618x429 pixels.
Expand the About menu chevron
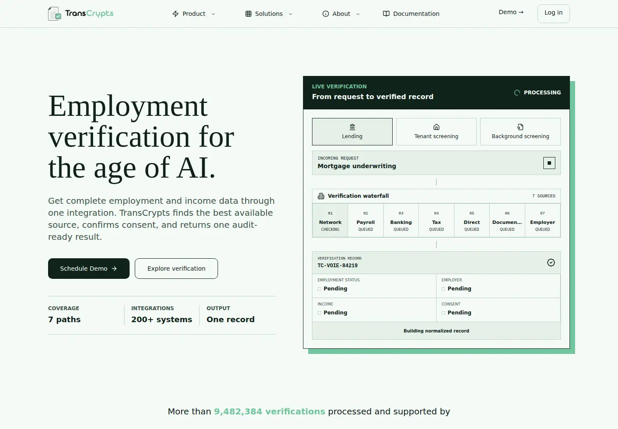[x=358, y=14]
